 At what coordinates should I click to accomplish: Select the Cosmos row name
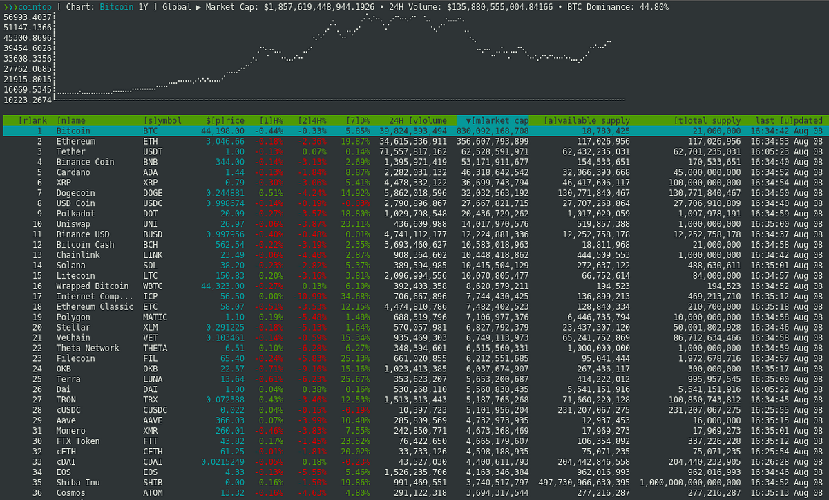pos(71,494)
